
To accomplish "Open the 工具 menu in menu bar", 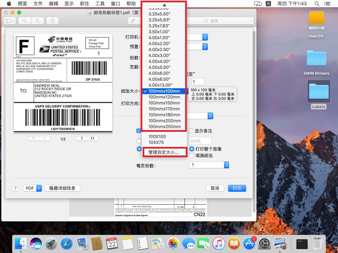I will 100,4.
